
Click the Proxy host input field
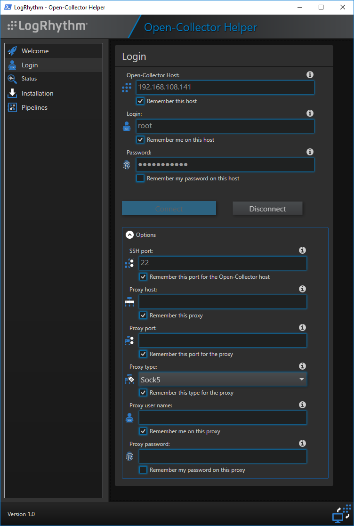(223, 302)
